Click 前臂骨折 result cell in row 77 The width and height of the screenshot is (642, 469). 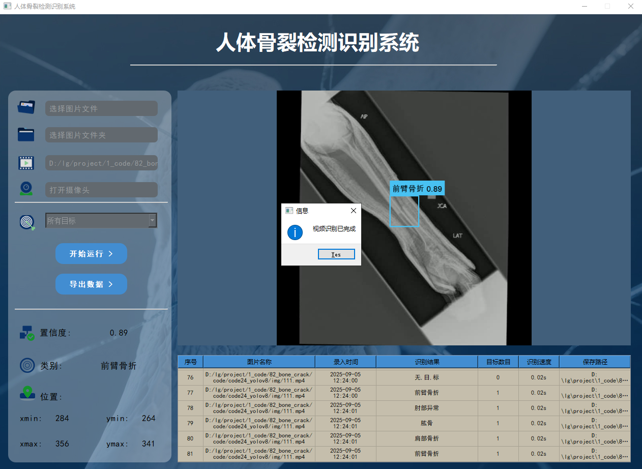(x=427, y=393)
